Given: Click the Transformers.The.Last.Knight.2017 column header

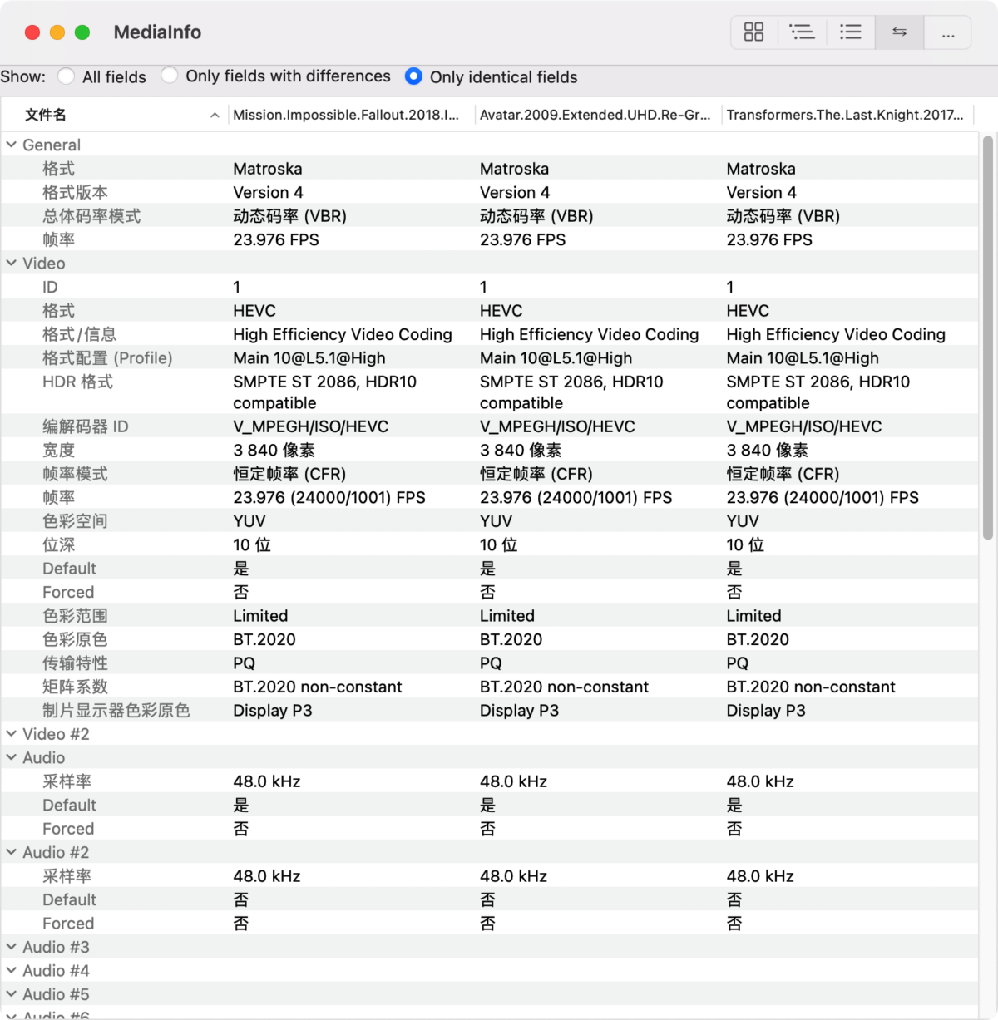Looking at the screenshot, I should coord(847,114).
